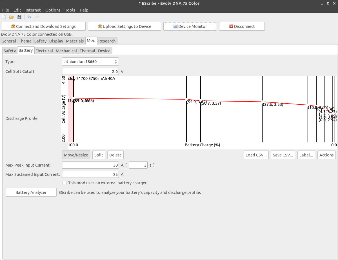Click the Cell Soft Cutoff input field

90,71
